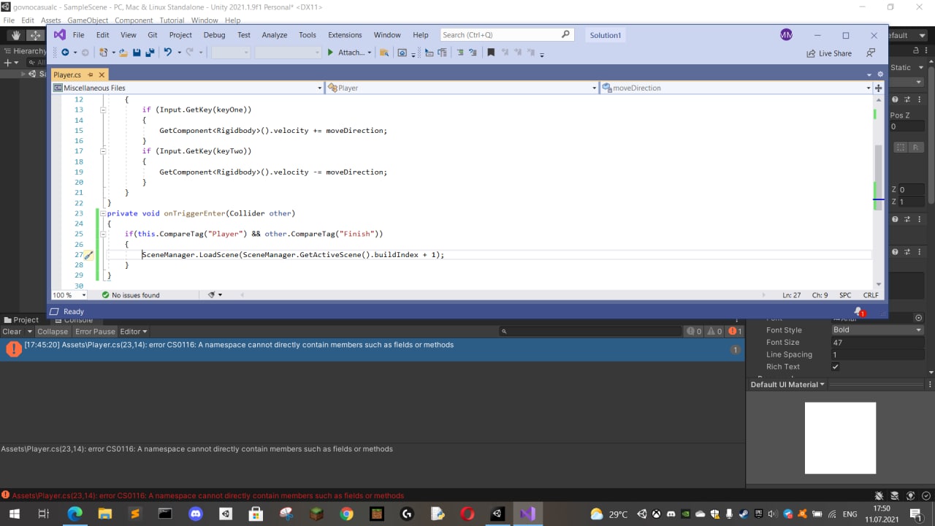The height and width of the screenshot is (526, 935).
Task: Click the comment out selected lines icon
Action: click(459, 53)
